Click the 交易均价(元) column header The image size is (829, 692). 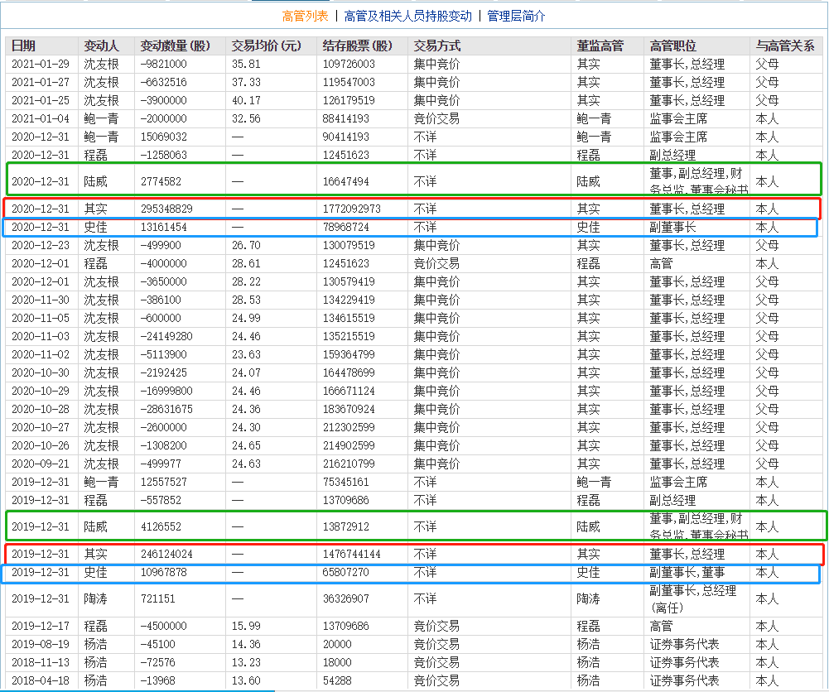(x=266, y=46)
